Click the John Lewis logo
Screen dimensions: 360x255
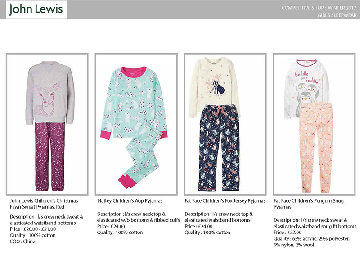(x=36, y=9)
